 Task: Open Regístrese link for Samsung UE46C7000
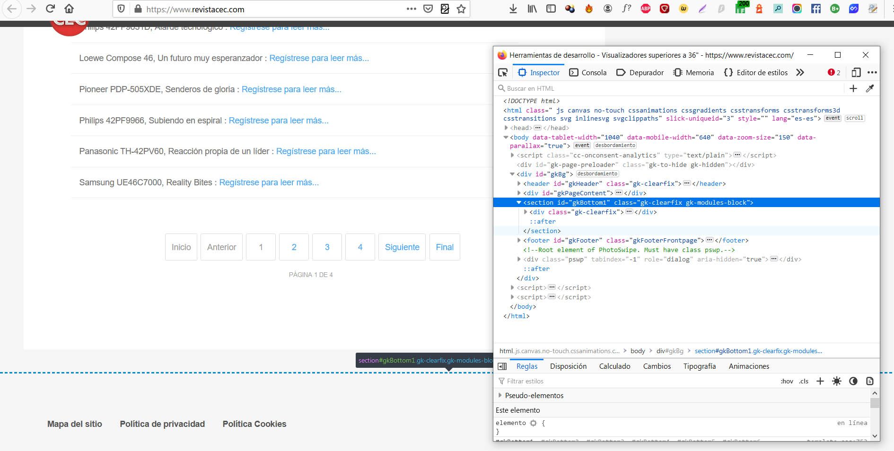(269, 182)
